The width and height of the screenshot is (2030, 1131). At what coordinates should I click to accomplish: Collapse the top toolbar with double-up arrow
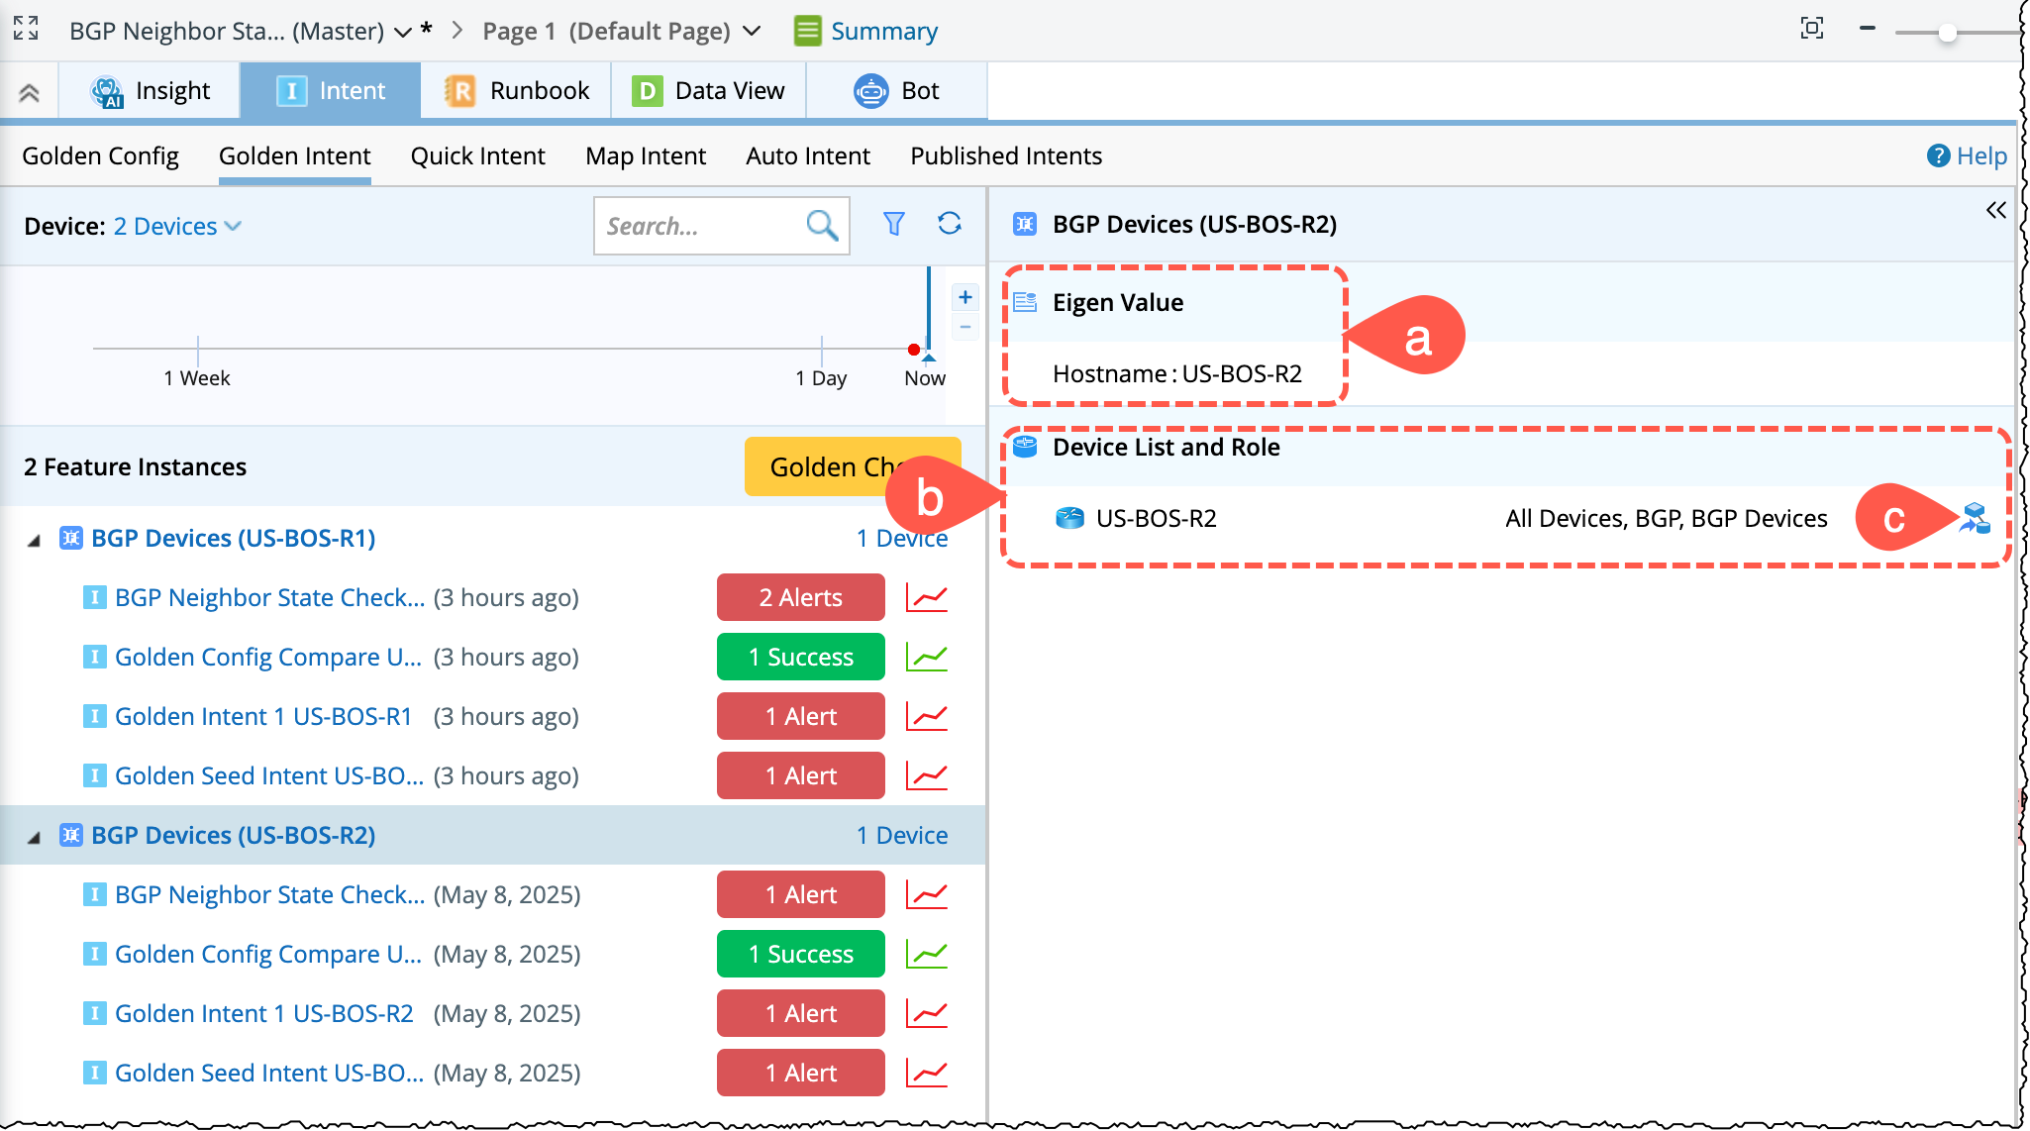pos(29,92)
